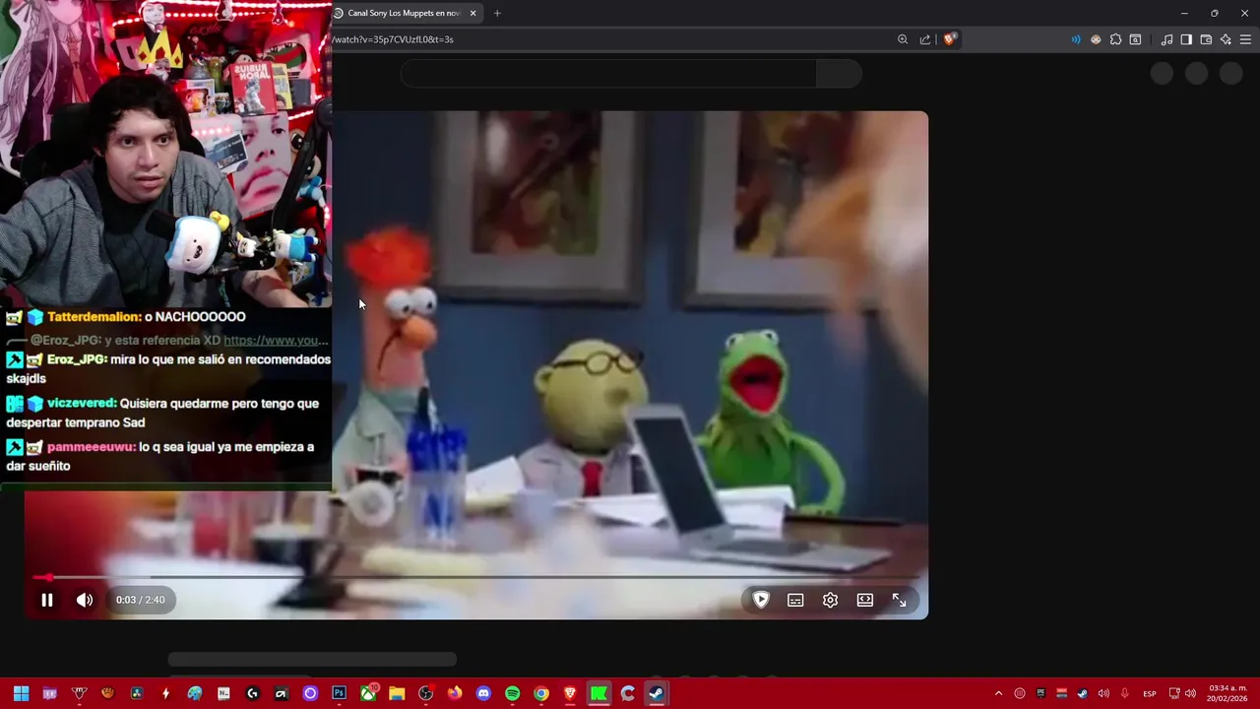Screen dimensions: 1260x709
Task: Open Logitech G Hub from taskbar
Action: 253,693
